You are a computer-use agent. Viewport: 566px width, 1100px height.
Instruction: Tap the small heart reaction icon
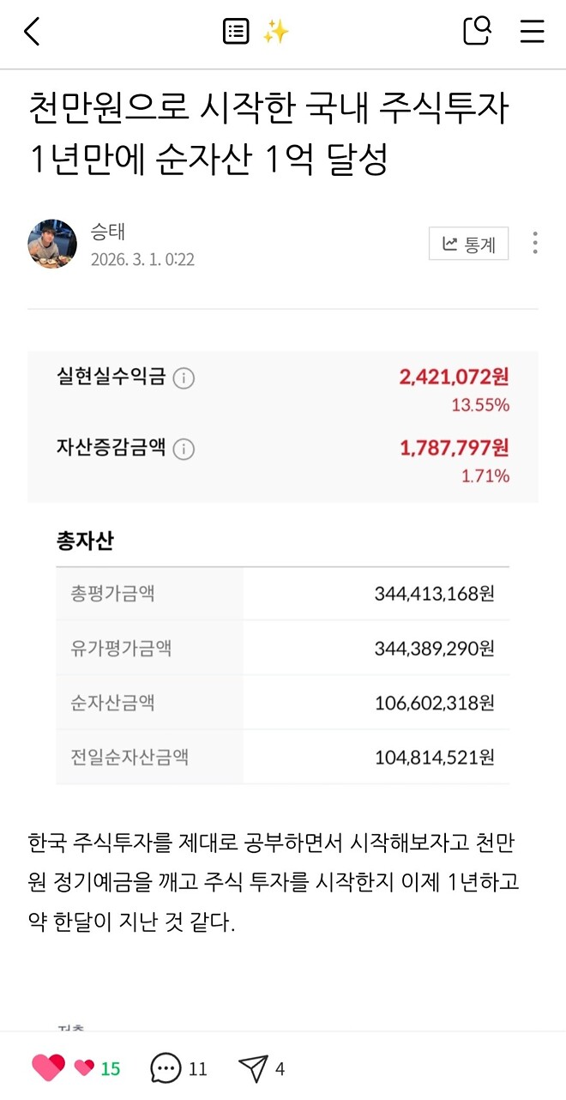coord(82,1067)
